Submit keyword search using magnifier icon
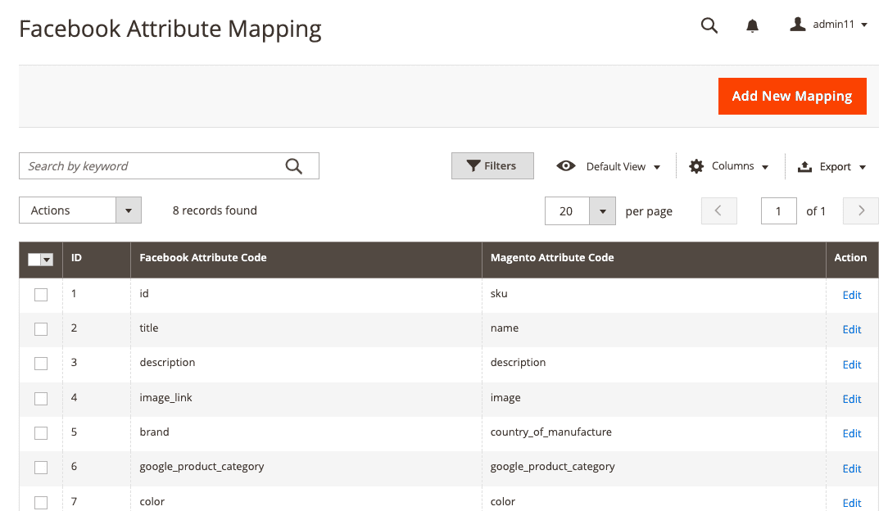 pos(294,166)
